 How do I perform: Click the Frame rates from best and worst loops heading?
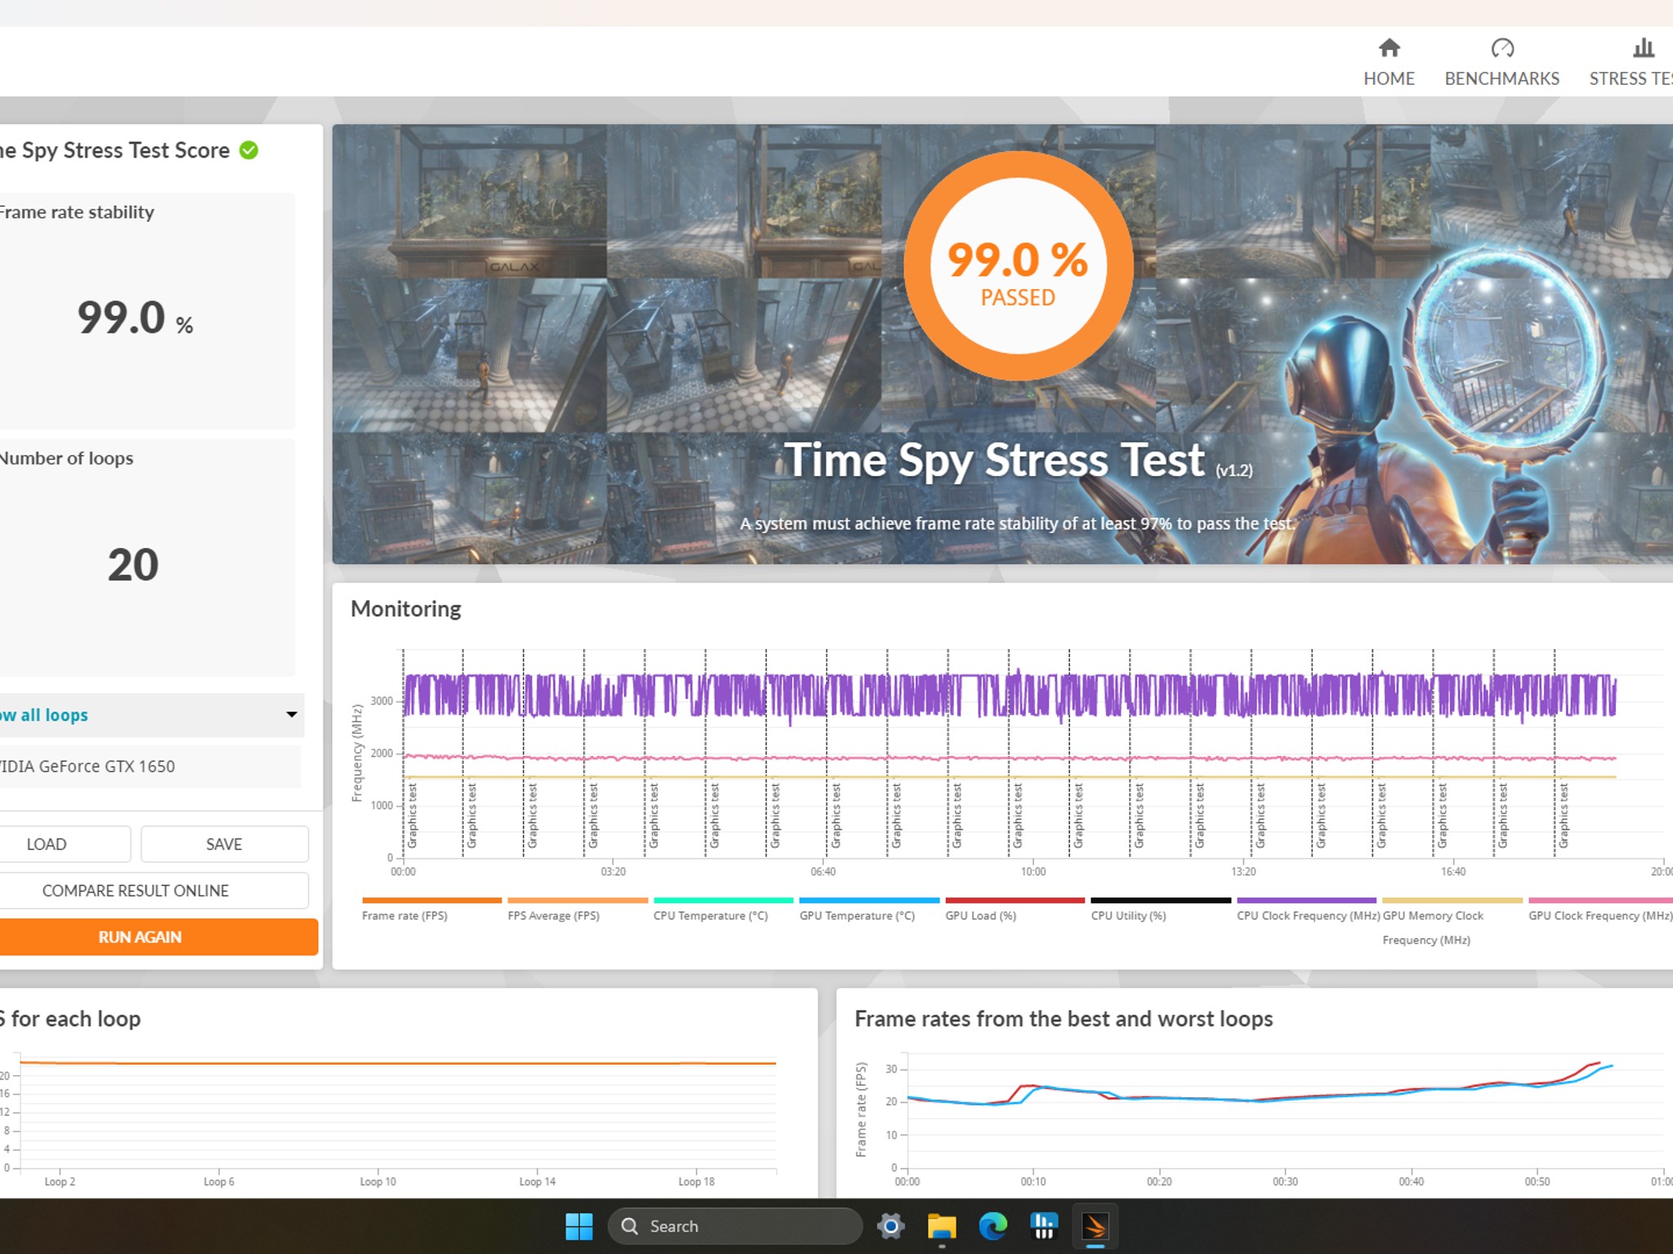pyautogui.click(x=1064, y=1019)
